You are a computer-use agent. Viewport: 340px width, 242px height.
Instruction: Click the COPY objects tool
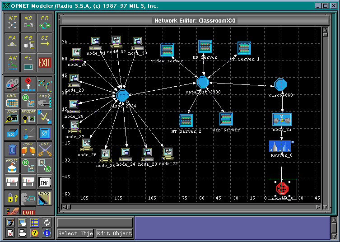tap(28, 149)
